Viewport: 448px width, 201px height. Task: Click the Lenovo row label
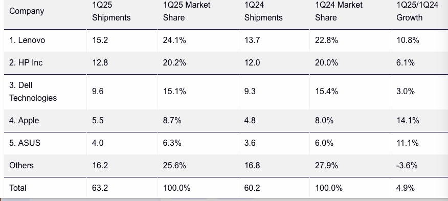pos(27,40)
